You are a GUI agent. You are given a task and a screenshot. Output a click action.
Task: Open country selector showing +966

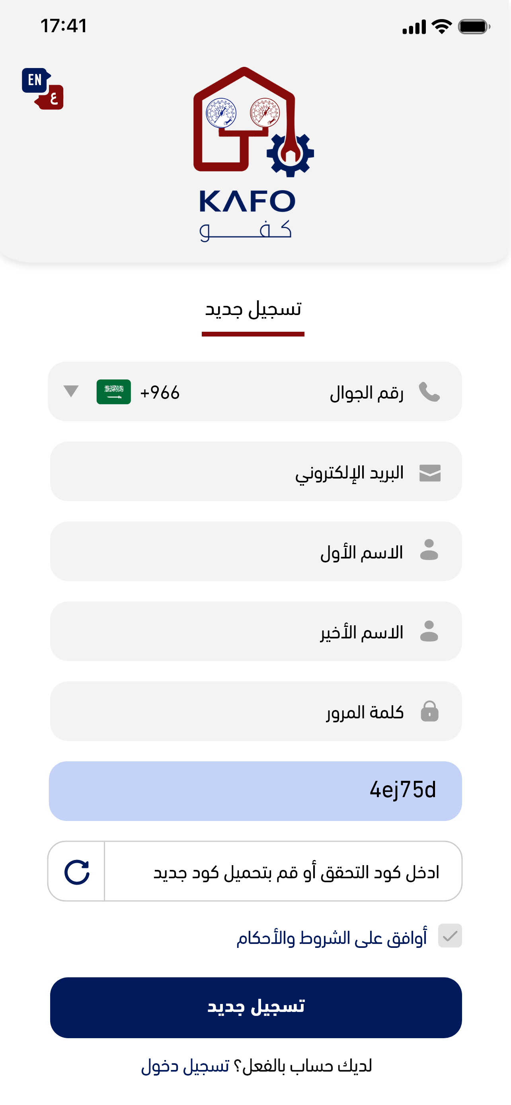tap(160, 393)
